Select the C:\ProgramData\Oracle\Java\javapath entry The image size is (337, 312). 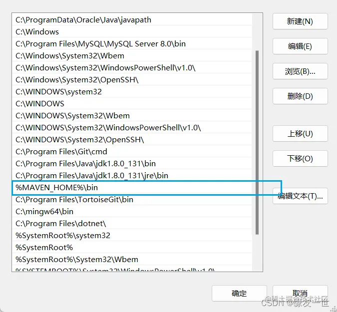click(x=132, y=20)
